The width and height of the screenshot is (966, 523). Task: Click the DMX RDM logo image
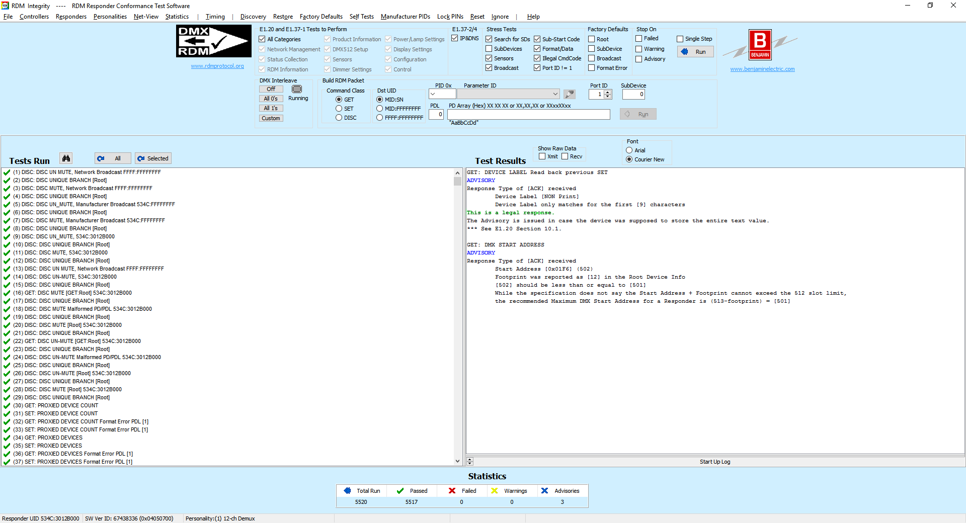[x=213, y=41]
